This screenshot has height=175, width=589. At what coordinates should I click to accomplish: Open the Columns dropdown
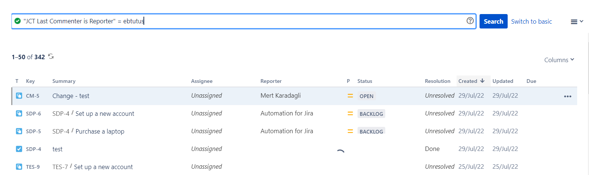coord(559,60)
